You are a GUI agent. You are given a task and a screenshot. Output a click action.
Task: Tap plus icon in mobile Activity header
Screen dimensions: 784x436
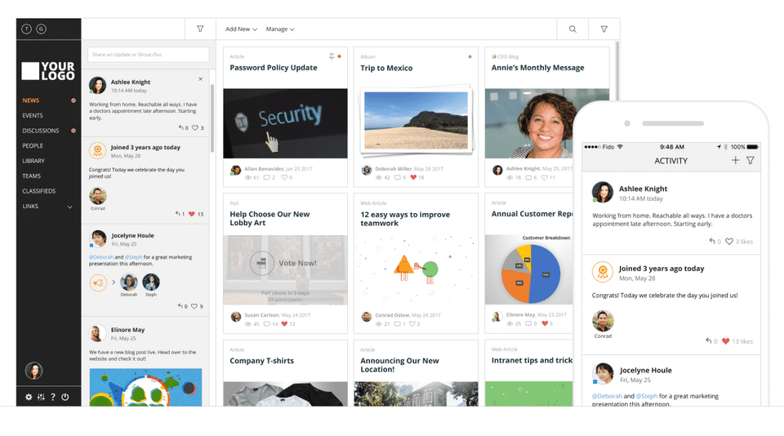(x=735, y=161)
